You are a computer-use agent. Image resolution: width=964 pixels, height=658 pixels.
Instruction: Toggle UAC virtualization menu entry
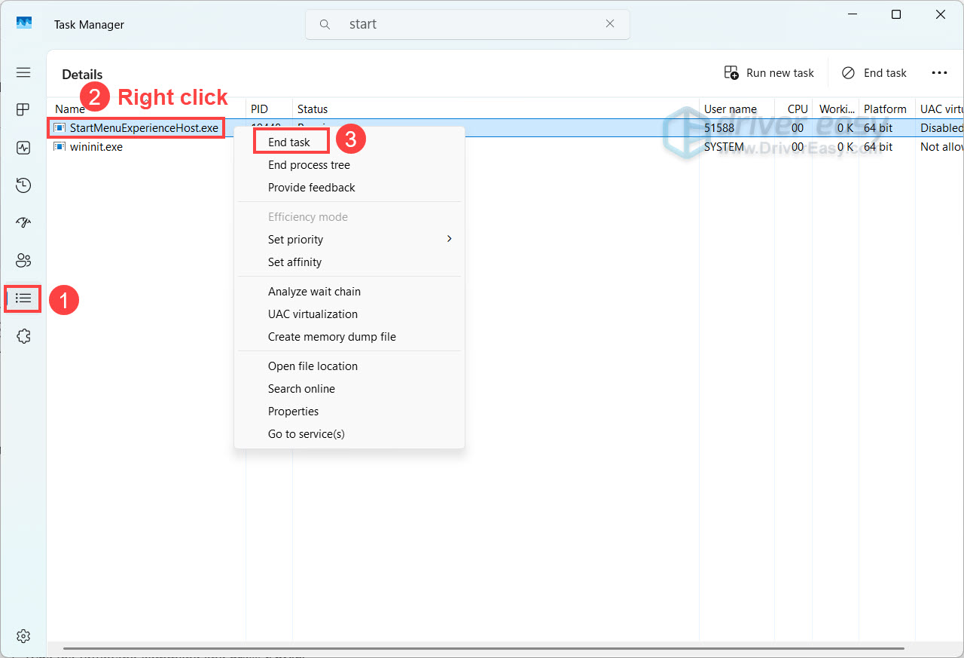tap(313, 314)
